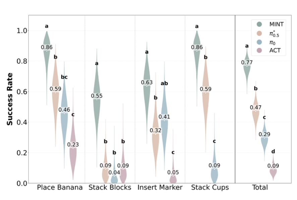Click the 'Stack Cups' axis label
The image size is (297, 200).
(x=210, y=188)
